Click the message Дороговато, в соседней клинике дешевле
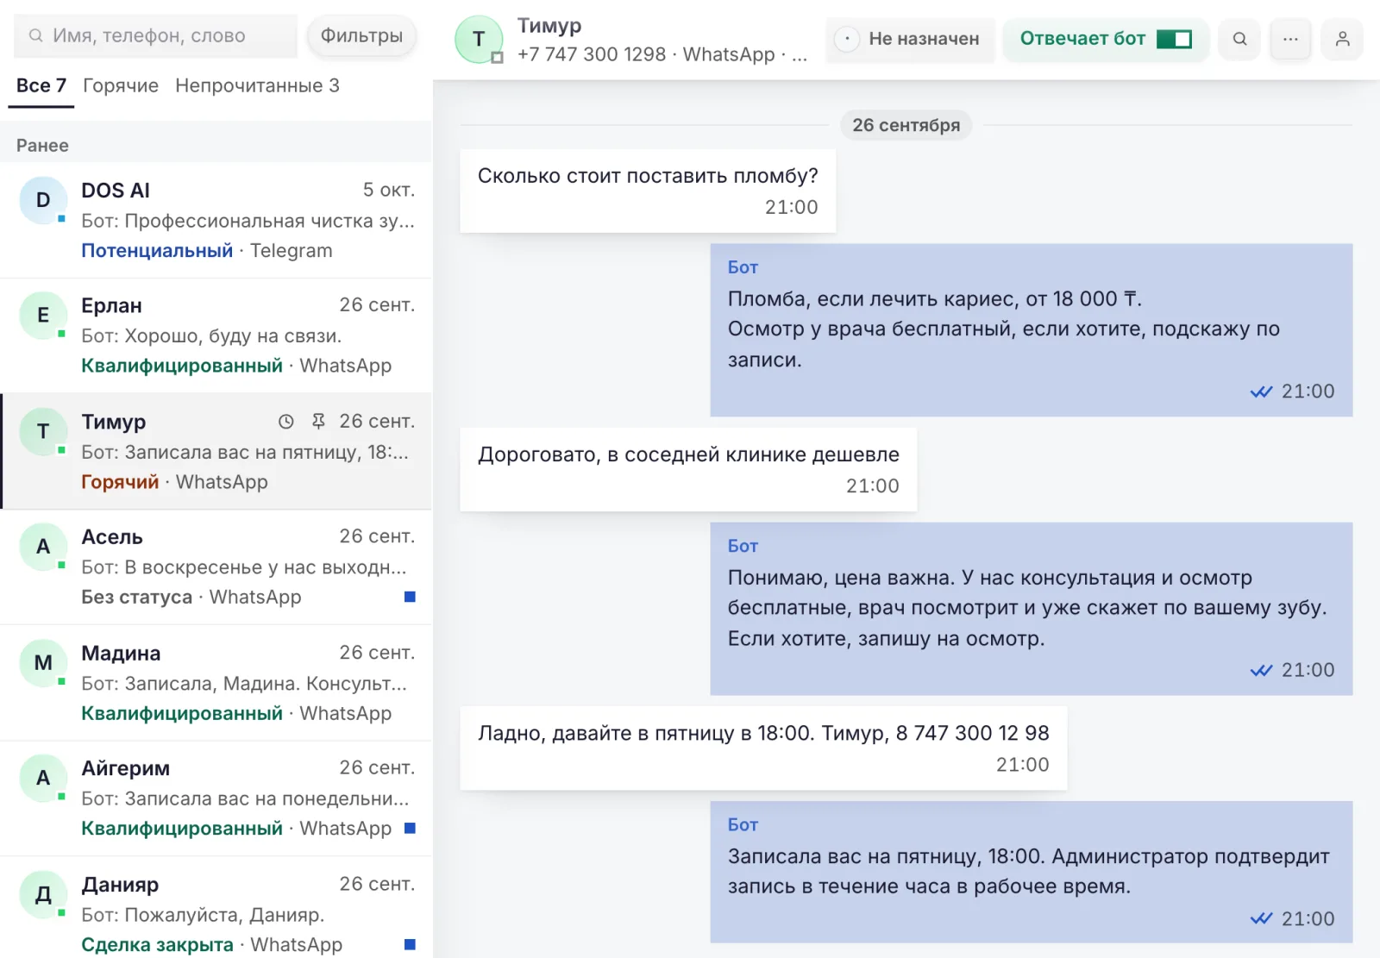This screenshot has width=1380, height=958. tap(688, 469)
